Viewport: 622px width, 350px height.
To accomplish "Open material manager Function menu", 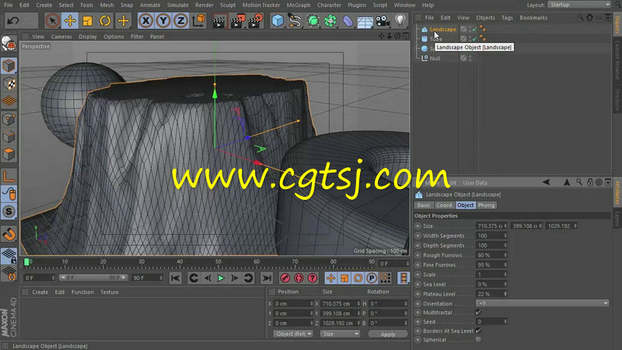I will click(82, 292).
